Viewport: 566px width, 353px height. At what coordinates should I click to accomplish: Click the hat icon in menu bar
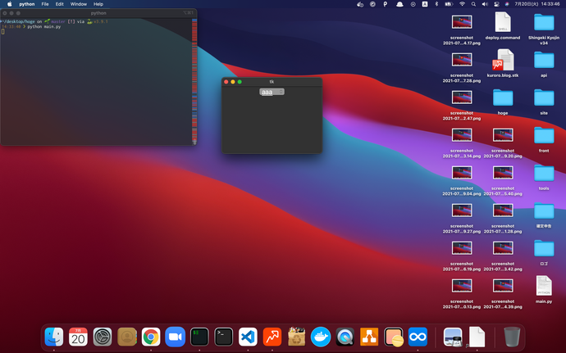pos(399,4)
